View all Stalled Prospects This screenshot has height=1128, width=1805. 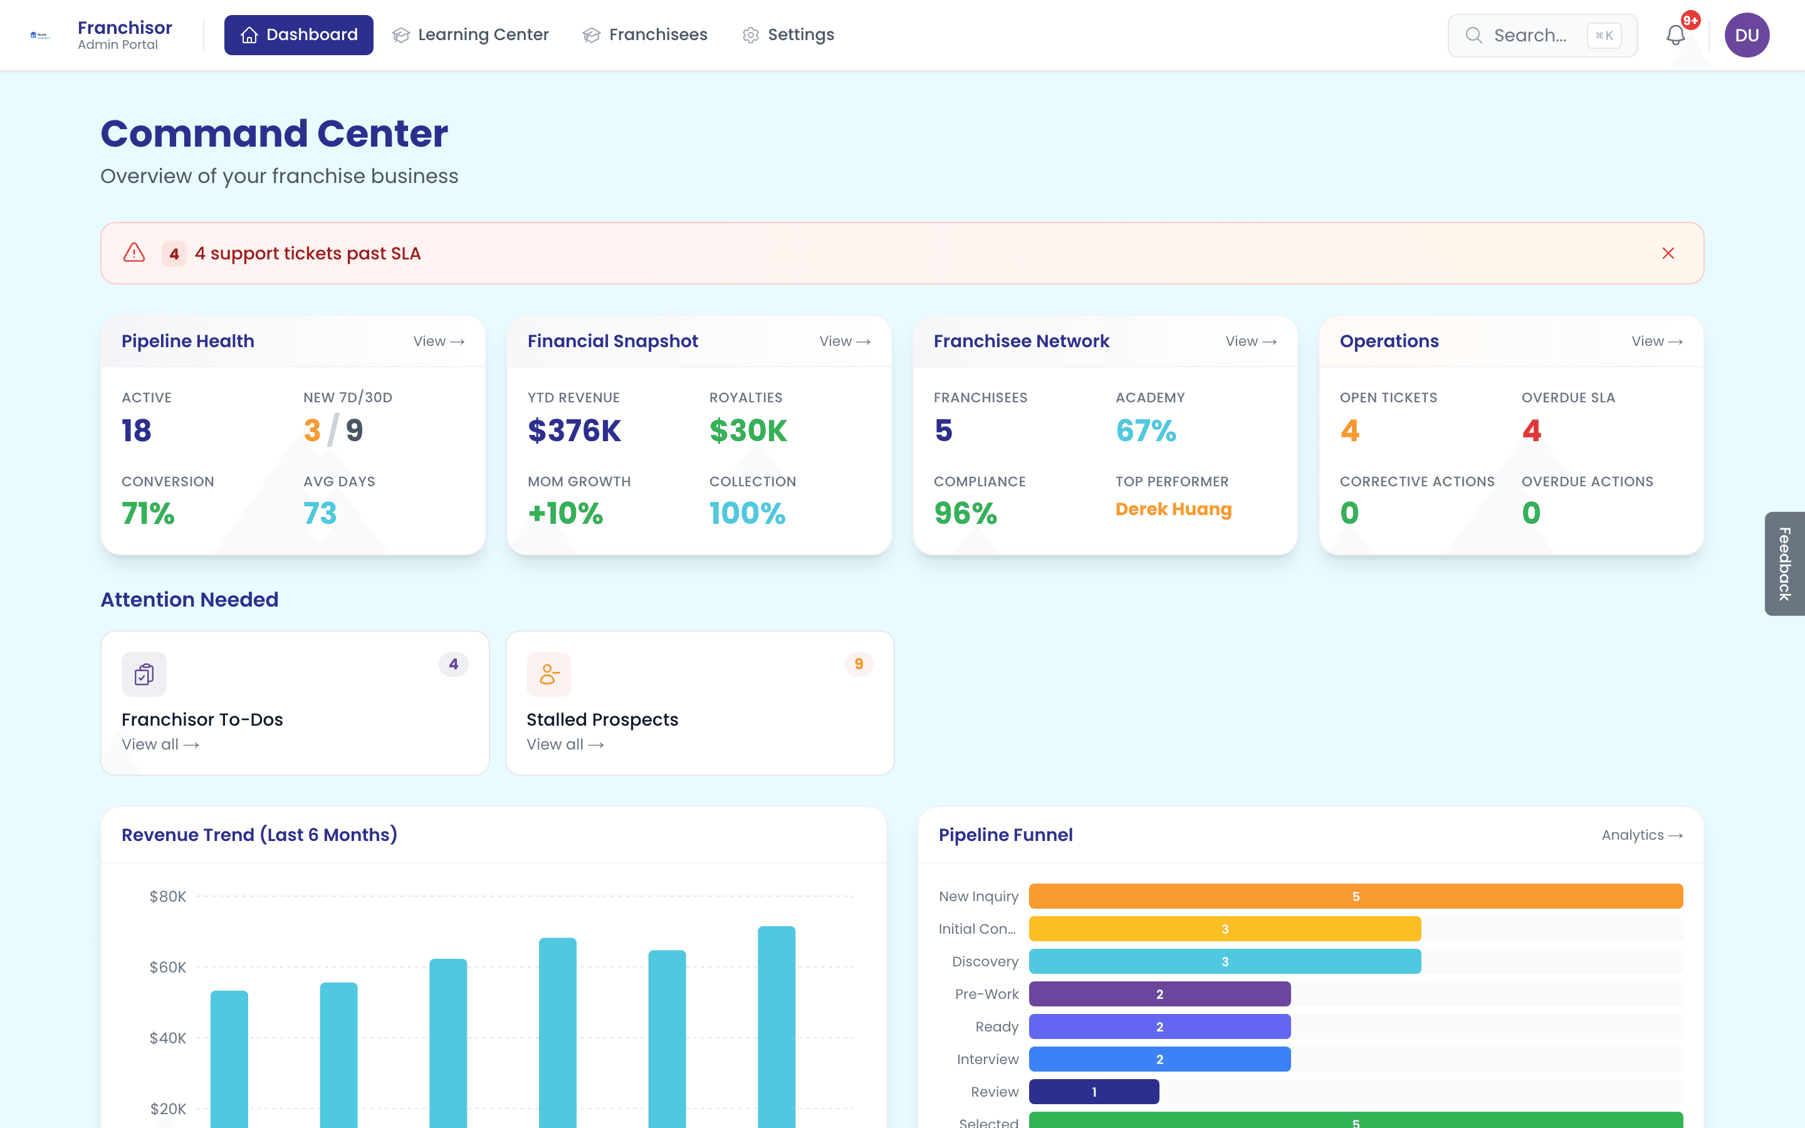pos(565,744)
